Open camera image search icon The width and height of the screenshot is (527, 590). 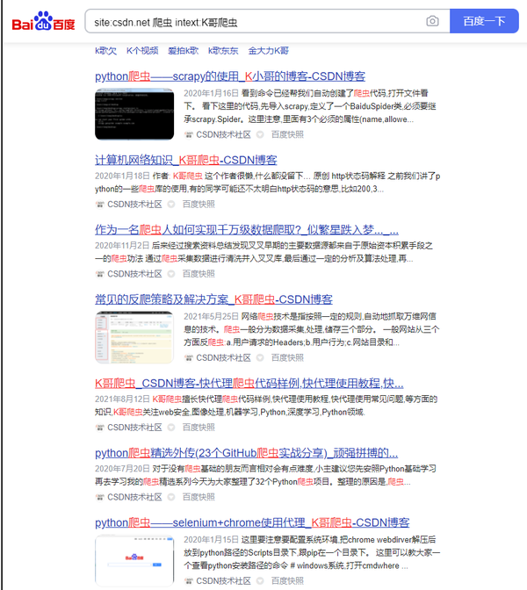pyautogui.click(x=432, y=21)
